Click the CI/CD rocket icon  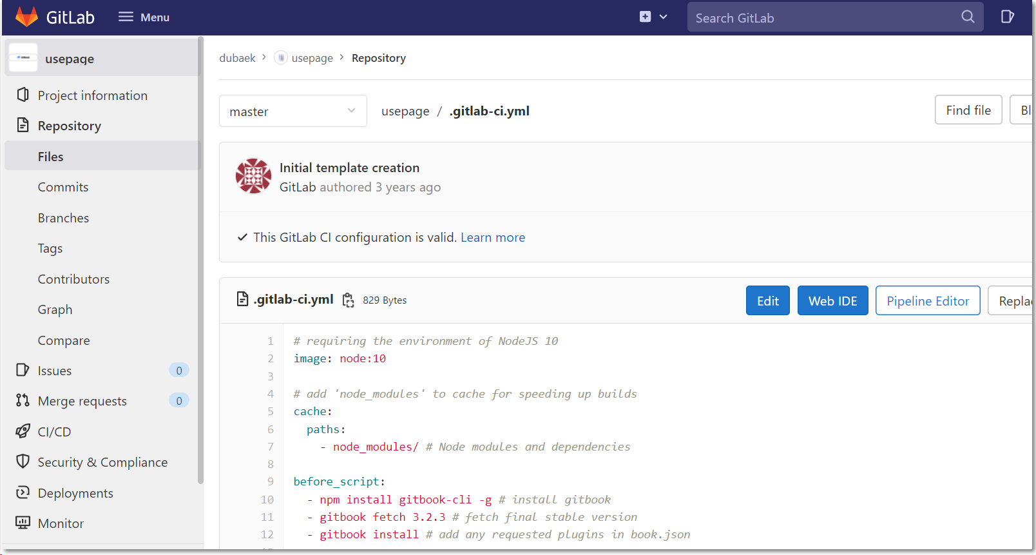23,431
